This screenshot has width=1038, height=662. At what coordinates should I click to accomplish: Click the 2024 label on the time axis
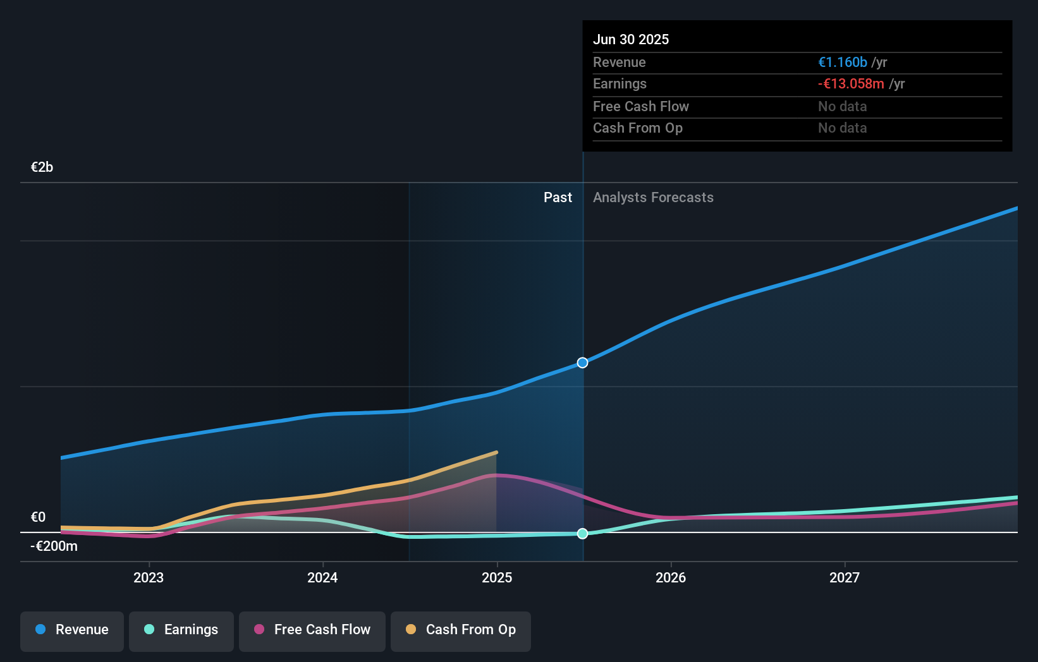click(x=322, y=577)
